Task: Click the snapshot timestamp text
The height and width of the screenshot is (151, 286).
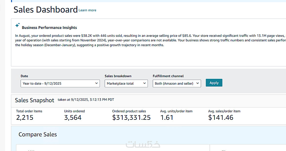Action: click(x=86, y=100)
